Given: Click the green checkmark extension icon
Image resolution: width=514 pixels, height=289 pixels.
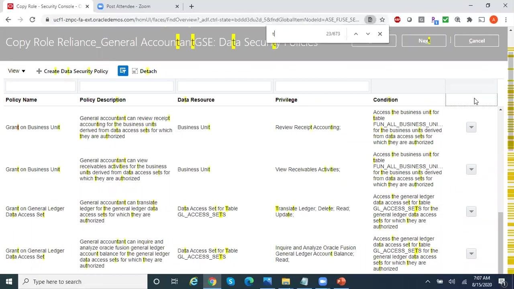Looking at the screenshot, I should [445, 20].
